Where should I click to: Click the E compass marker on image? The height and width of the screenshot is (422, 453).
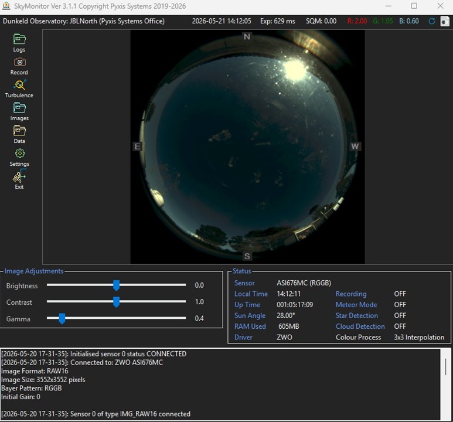coord(138,147)
